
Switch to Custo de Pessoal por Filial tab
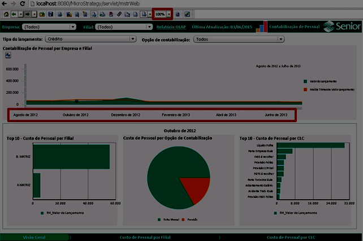click(145, 237)
